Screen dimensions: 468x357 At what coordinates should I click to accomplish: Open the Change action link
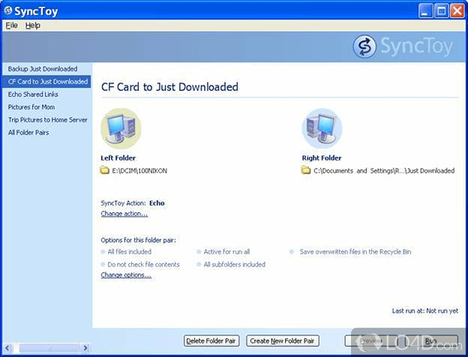(124, 214)
